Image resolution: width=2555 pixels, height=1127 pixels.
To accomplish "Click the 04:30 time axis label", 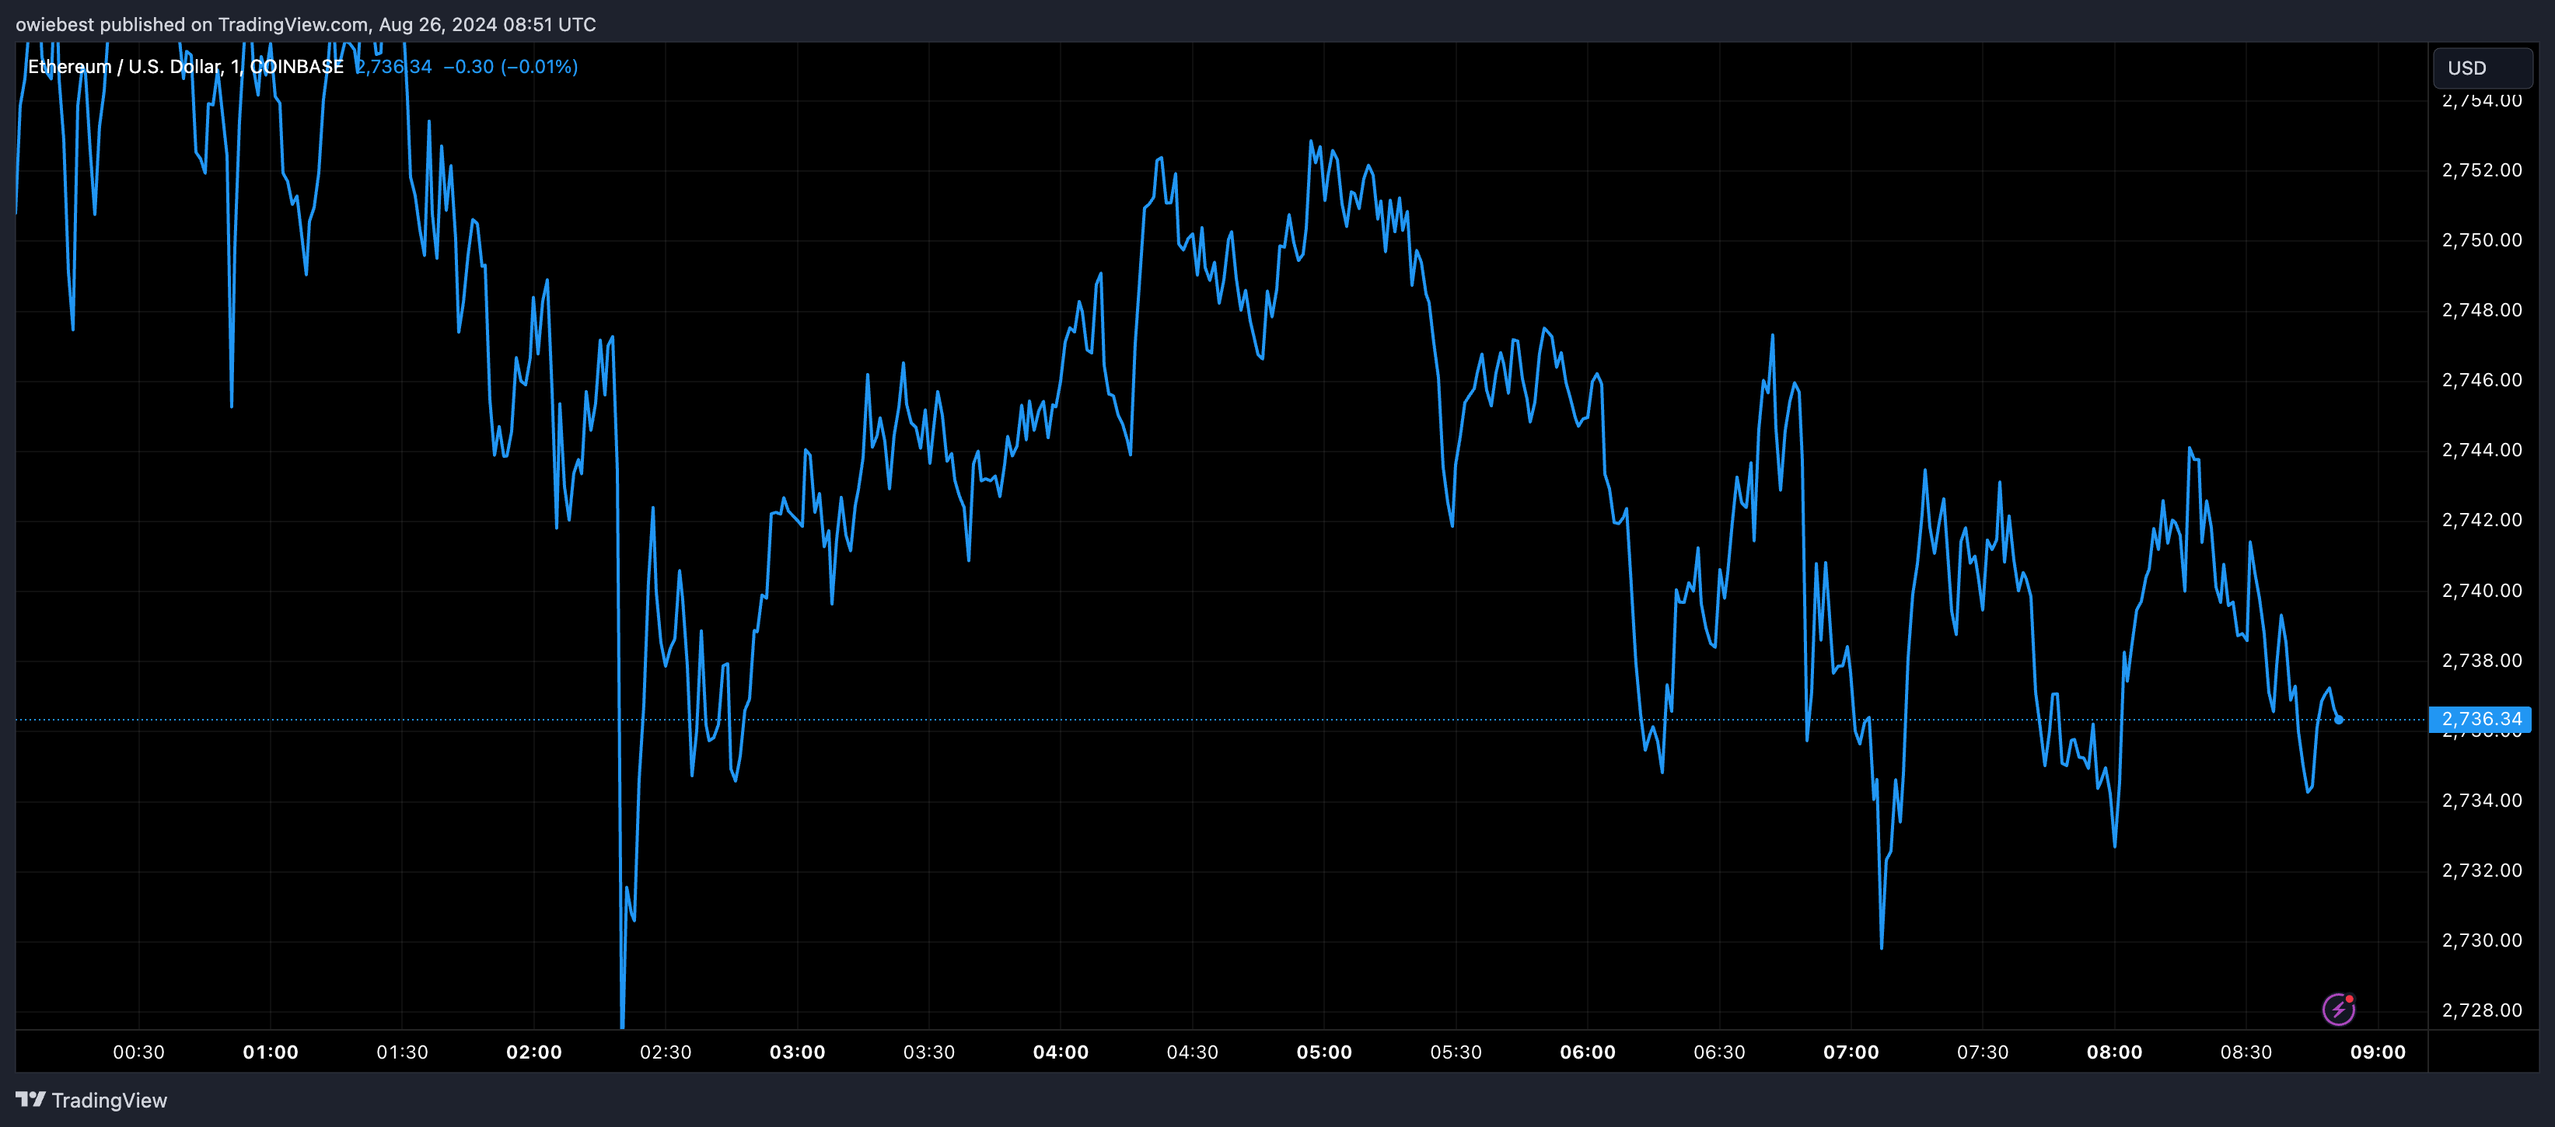I will (1192, 1052).
